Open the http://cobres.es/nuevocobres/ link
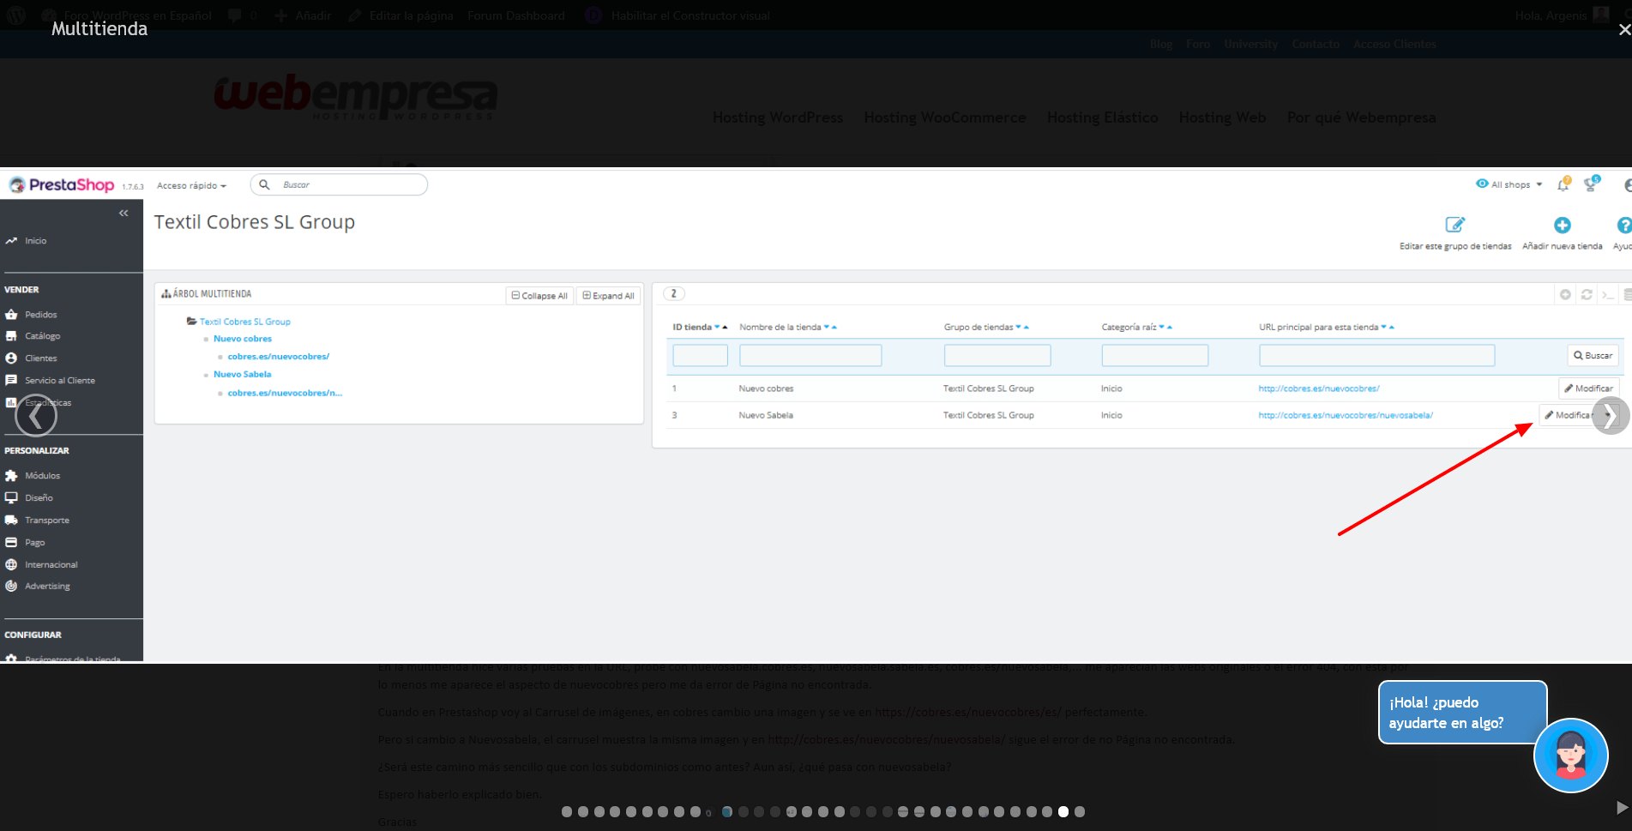This screenshot has width=1632, height=831. tap(1319, 389)
